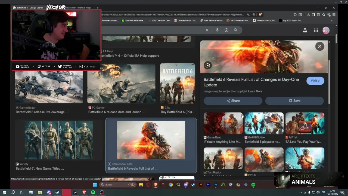Open the MP1st related image
The width and height of the screenshot is (348, 196).
point(305,123)
